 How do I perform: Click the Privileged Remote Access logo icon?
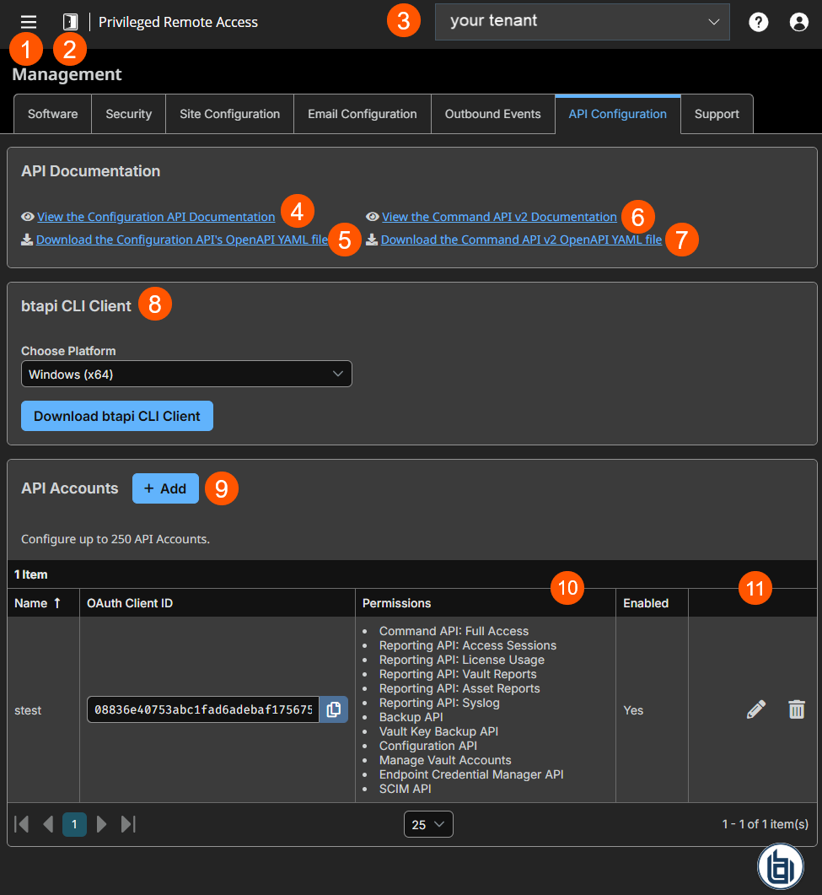[x=70, y=22]
